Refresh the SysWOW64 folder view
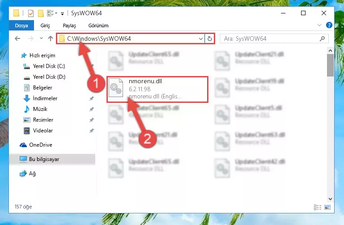 [x=210, y=39]
